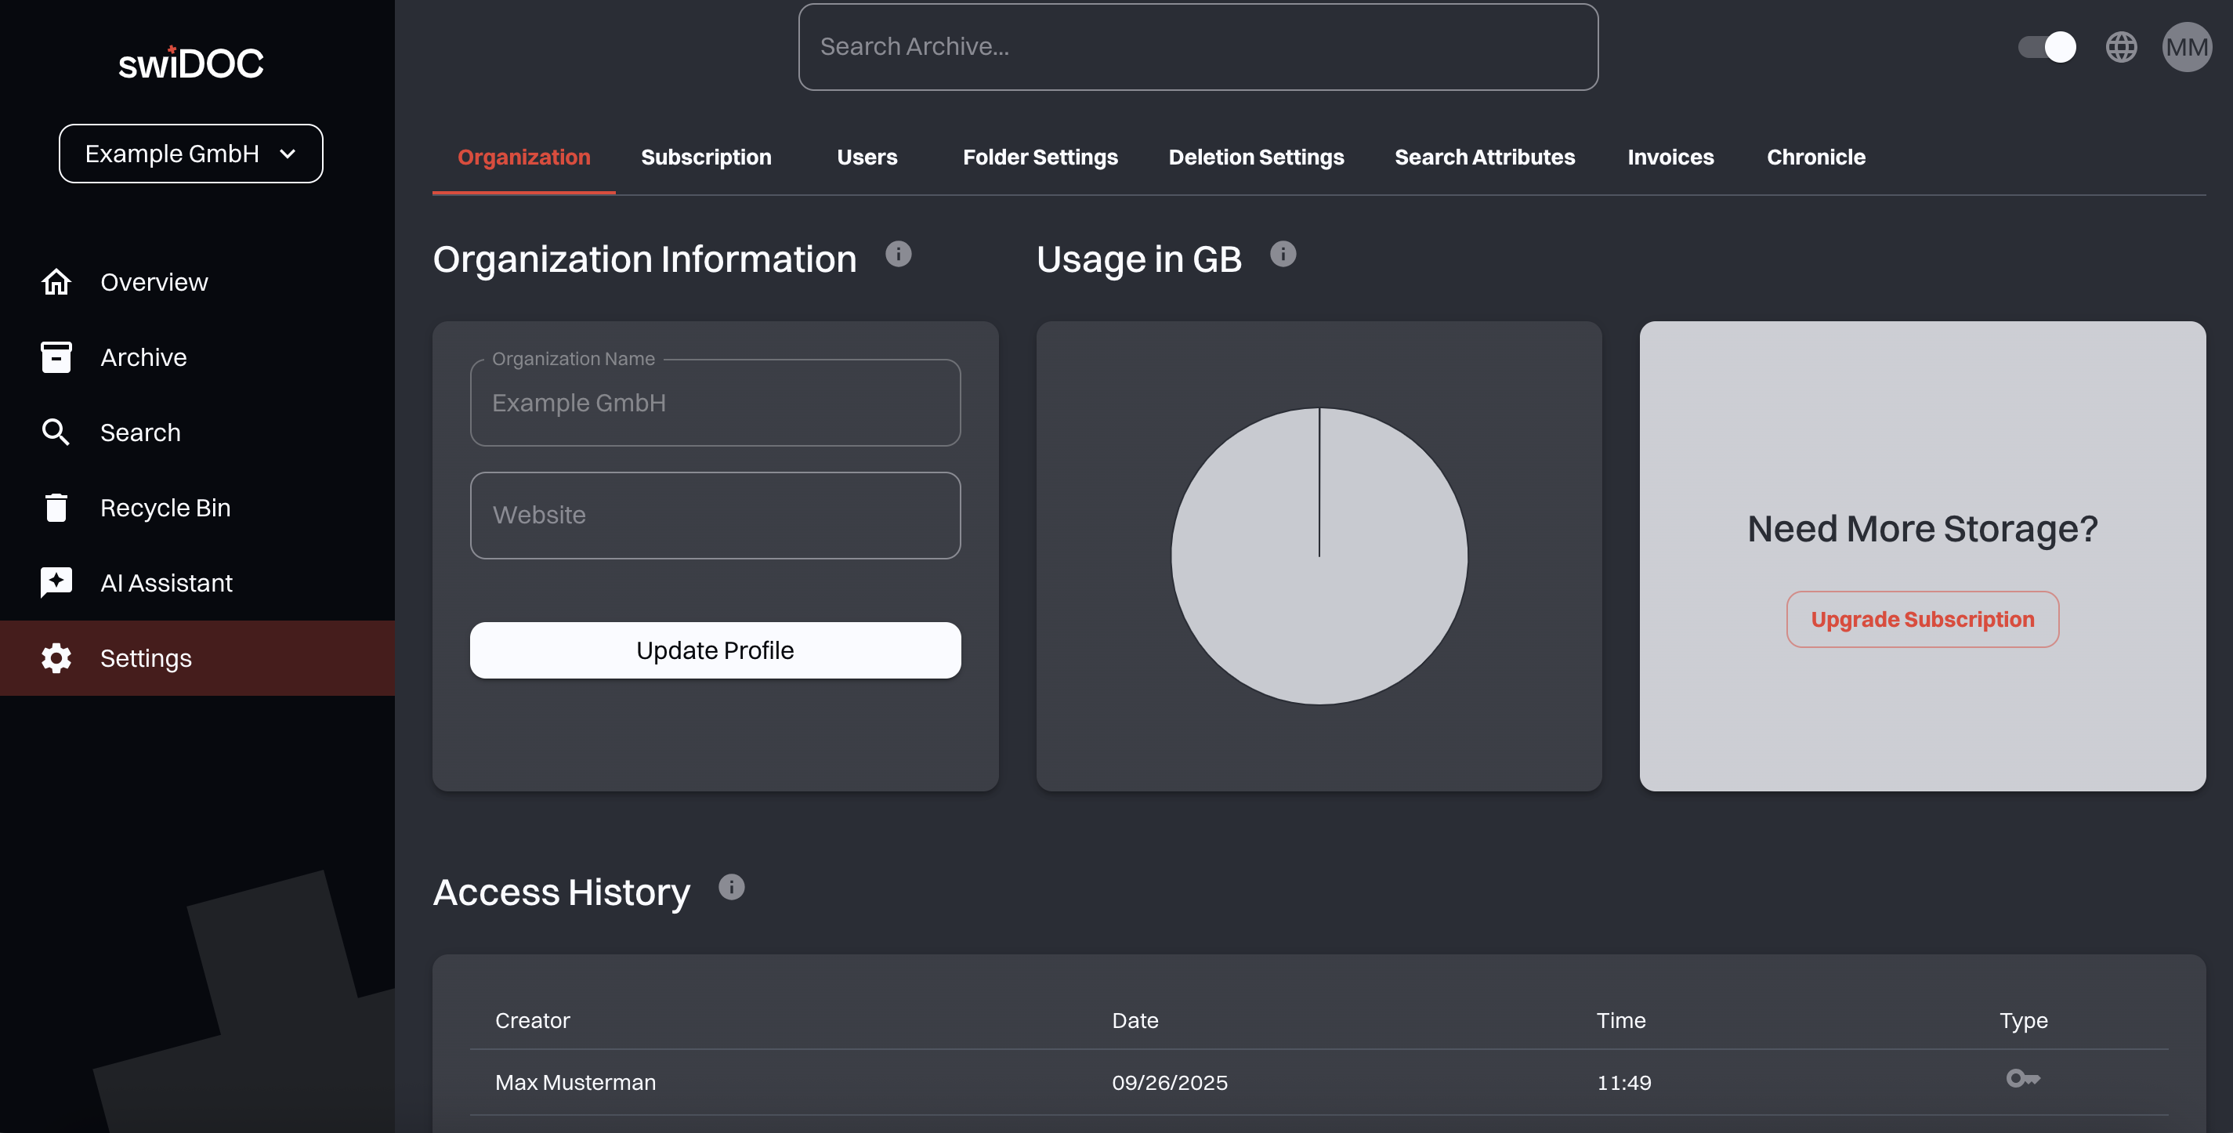Click the Search Archive field

click(1198, 46)
